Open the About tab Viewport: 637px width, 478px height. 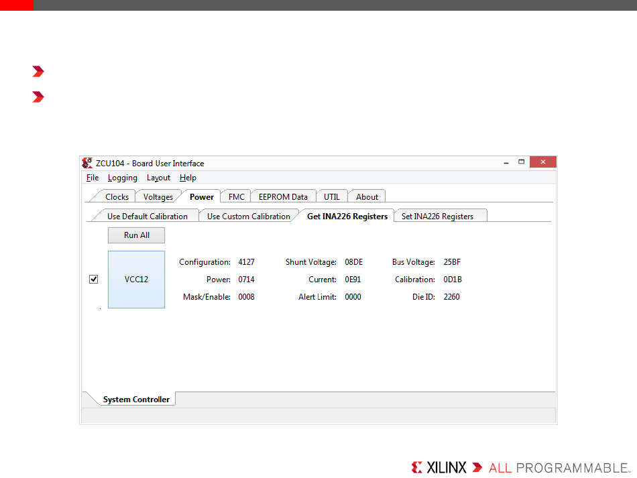[367, 196]
